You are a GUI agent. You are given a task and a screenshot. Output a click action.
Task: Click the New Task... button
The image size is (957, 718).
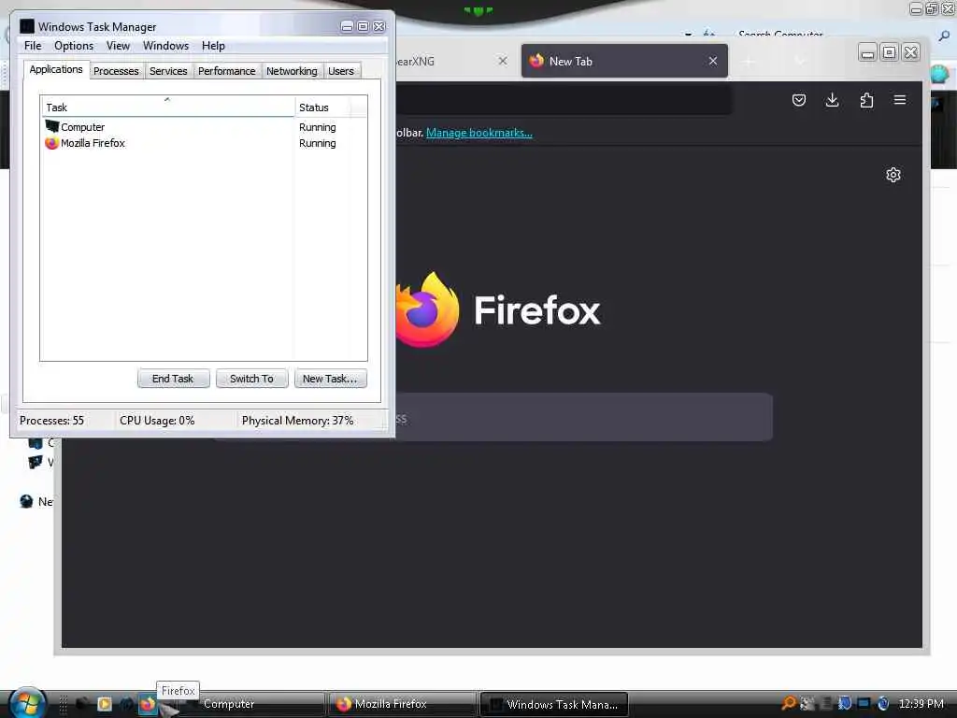click(x=330, y=379)
